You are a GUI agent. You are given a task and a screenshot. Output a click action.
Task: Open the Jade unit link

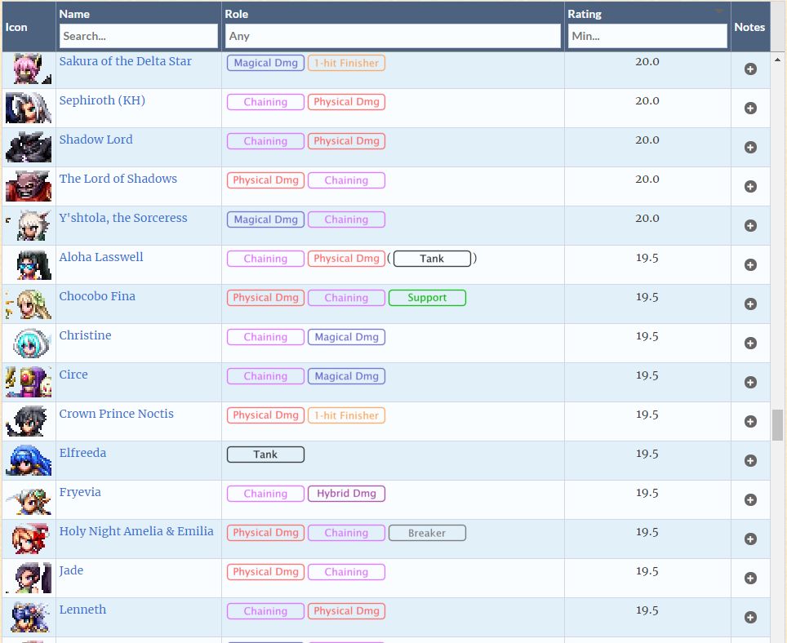click(71, 570)
